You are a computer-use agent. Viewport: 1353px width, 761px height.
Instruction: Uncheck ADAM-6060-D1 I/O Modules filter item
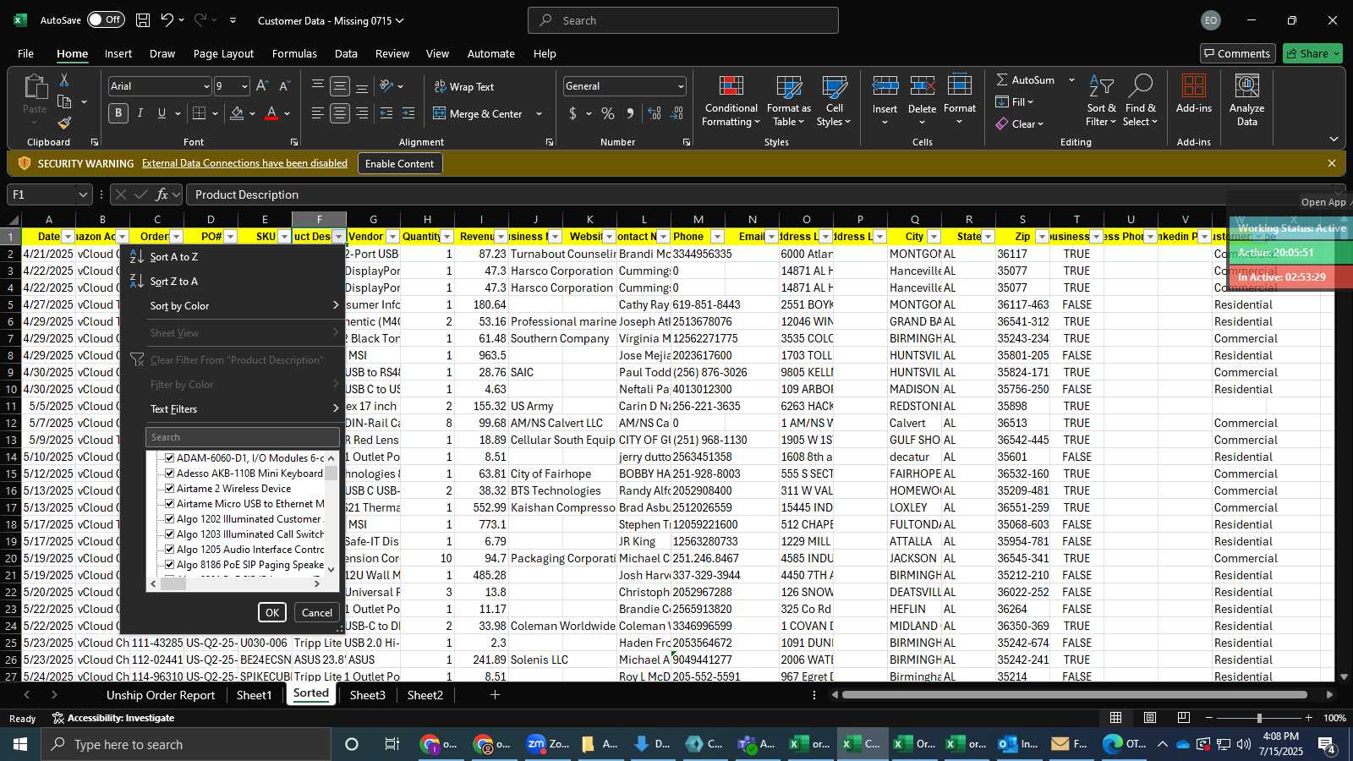(x=169, y=458)
